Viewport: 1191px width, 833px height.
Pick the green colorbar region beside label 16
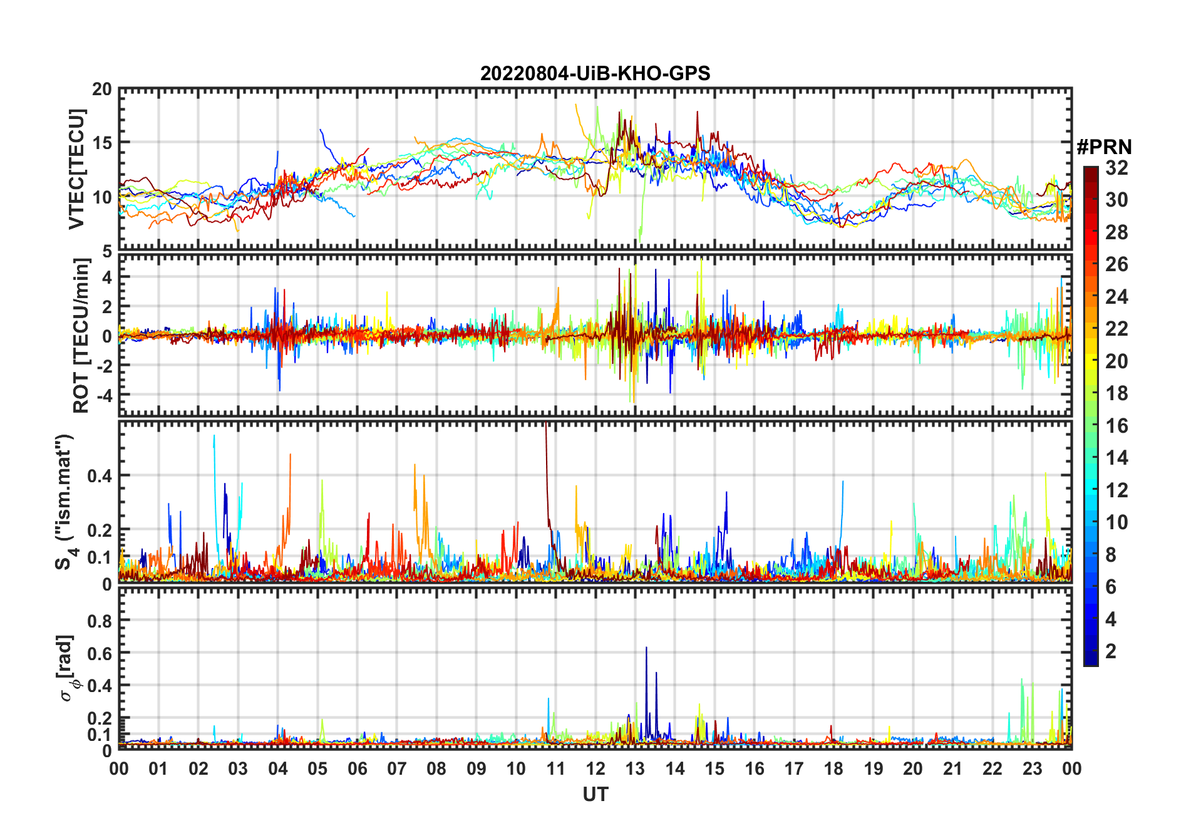pos(1091,426)
